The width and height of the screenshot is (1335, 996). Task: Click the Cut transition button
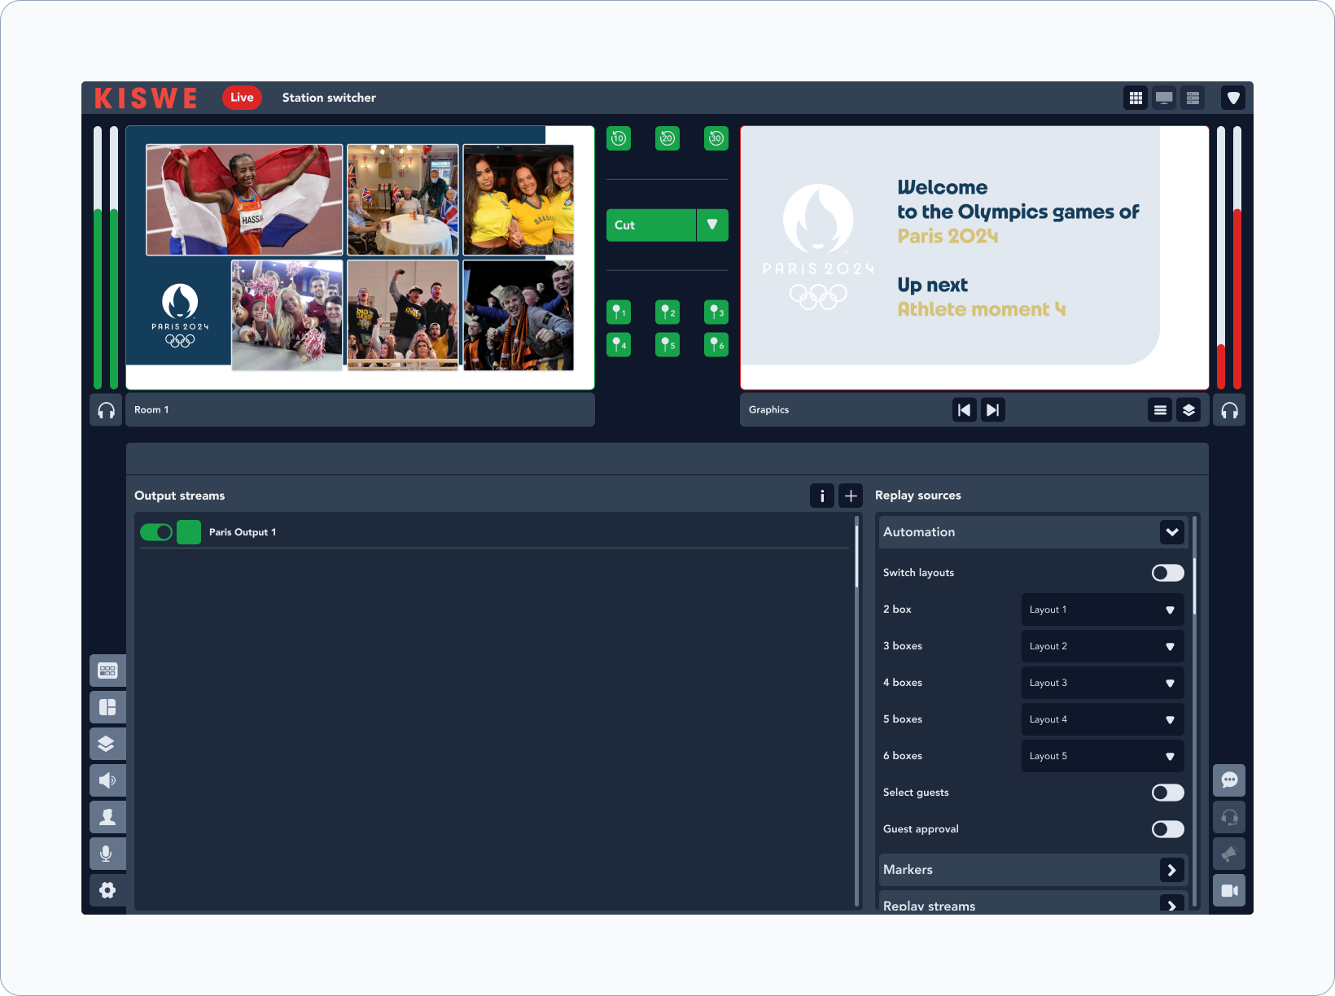point(651,225)
